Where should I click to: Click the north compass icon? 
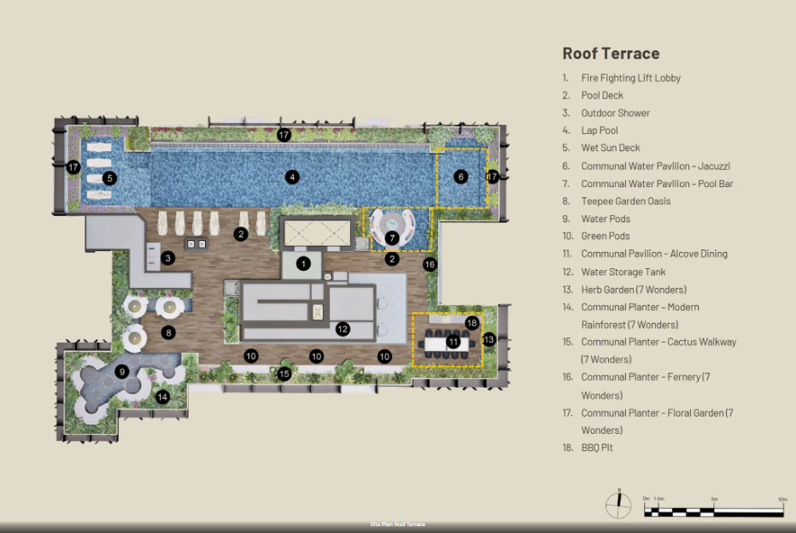pyautogui.click(x=618, y=504)
